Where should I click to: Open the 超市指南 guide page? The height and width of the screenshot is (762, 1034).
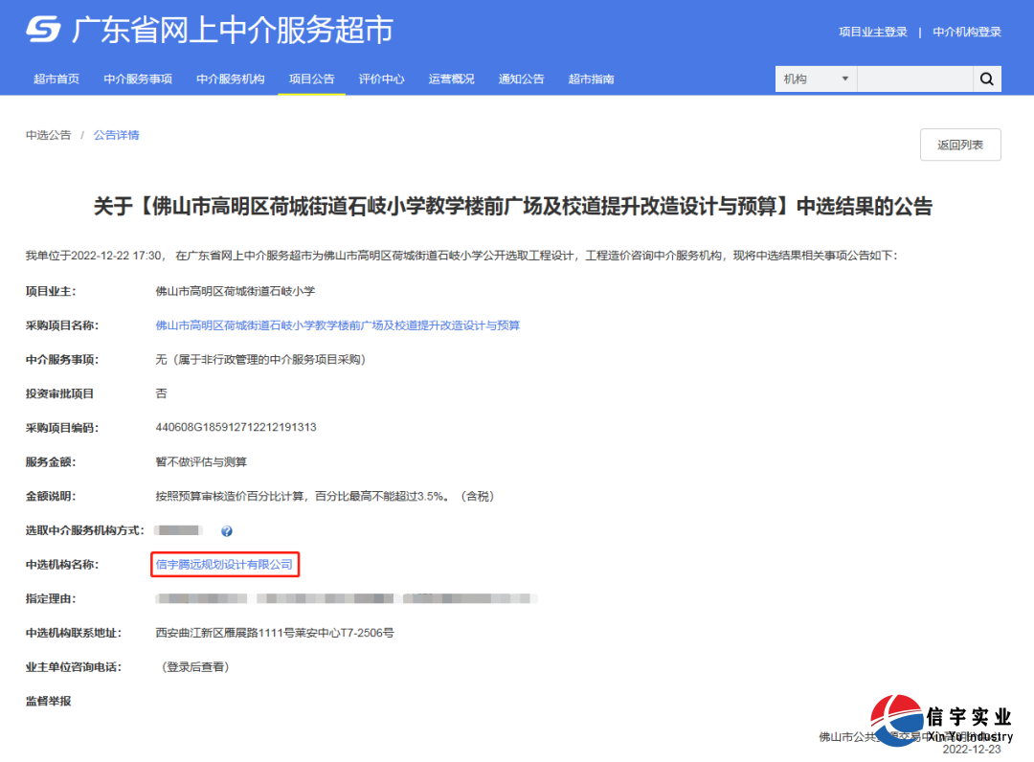pyautogui.click(x=591, y=78)
